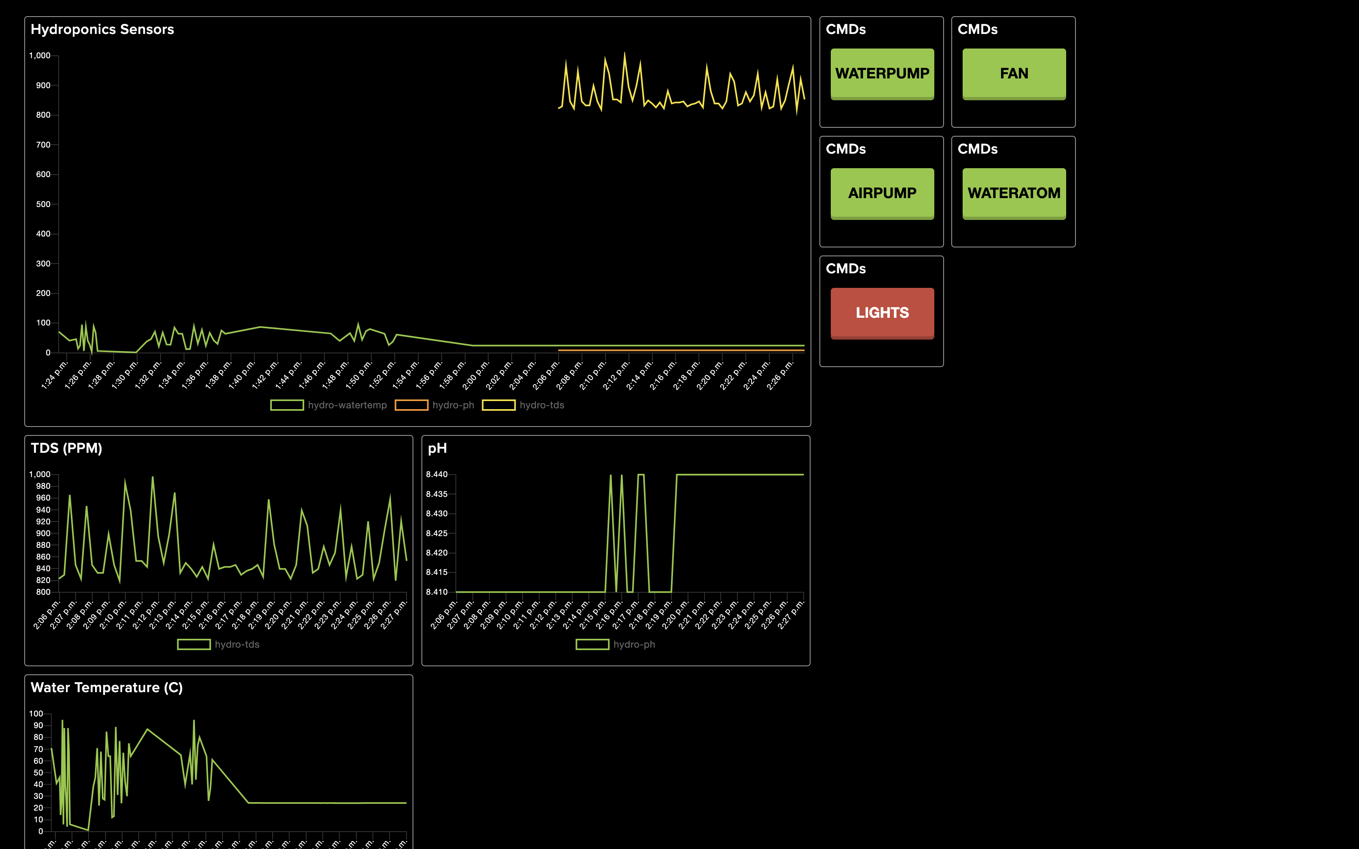Click the 8.425 label on pH axis

pos(437,533)
